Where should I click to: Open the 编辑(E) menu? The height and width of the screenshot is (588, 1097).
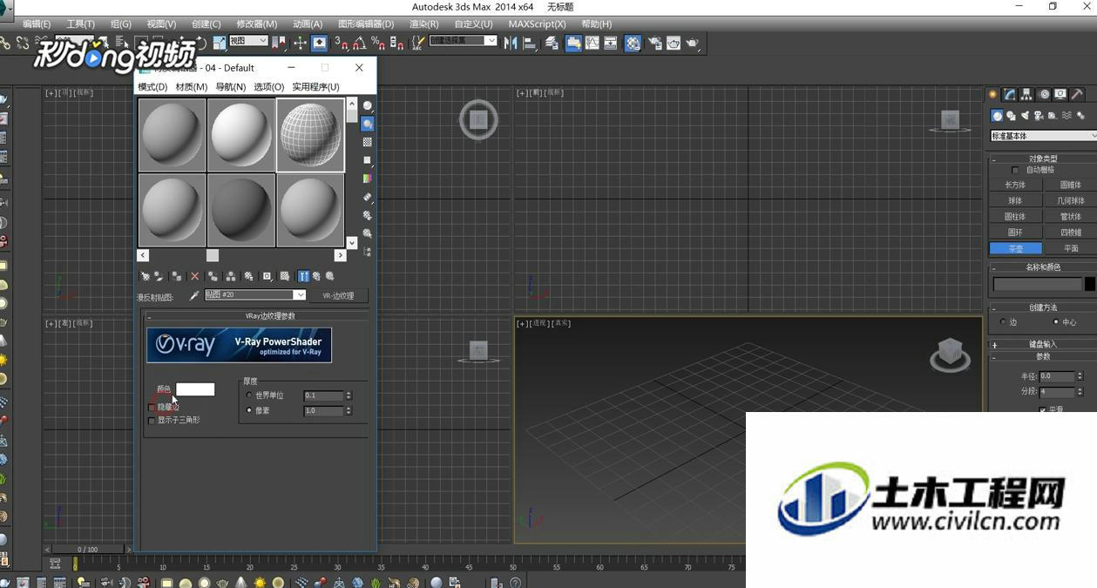[36, 24]
